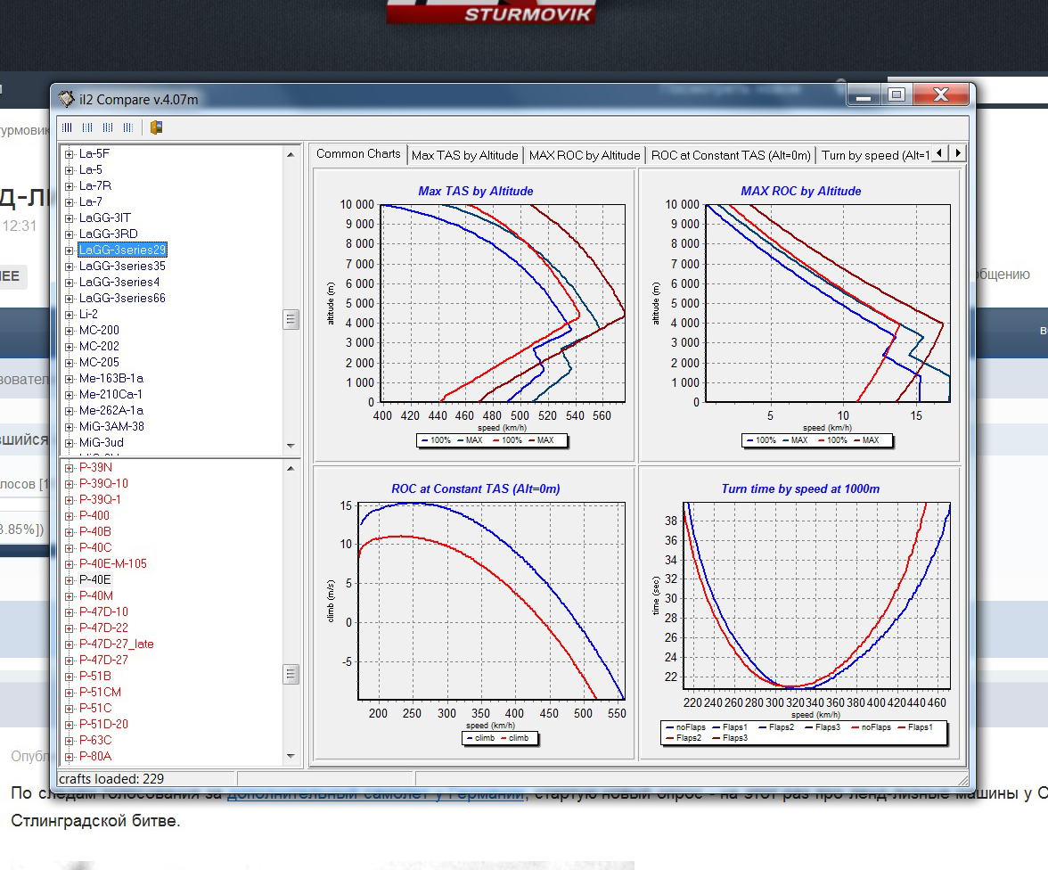Select P-40B in the red list

pyautogui.click(x=94, y=531)
